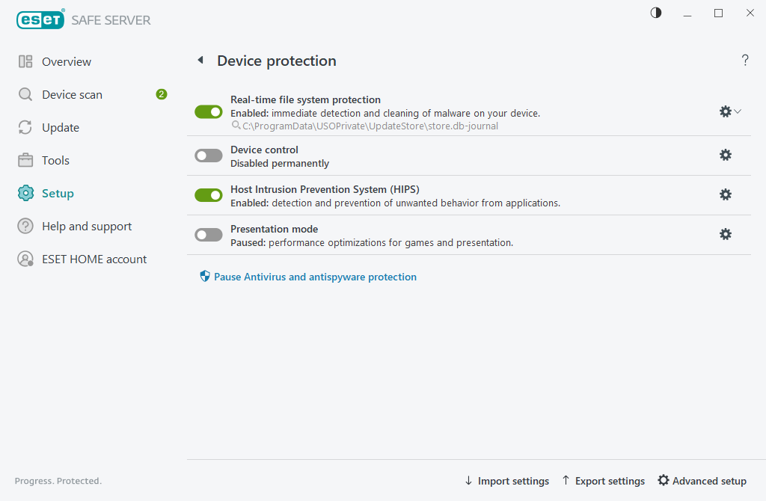Open HIPS settings gear icon

click(x=726, y=194)
